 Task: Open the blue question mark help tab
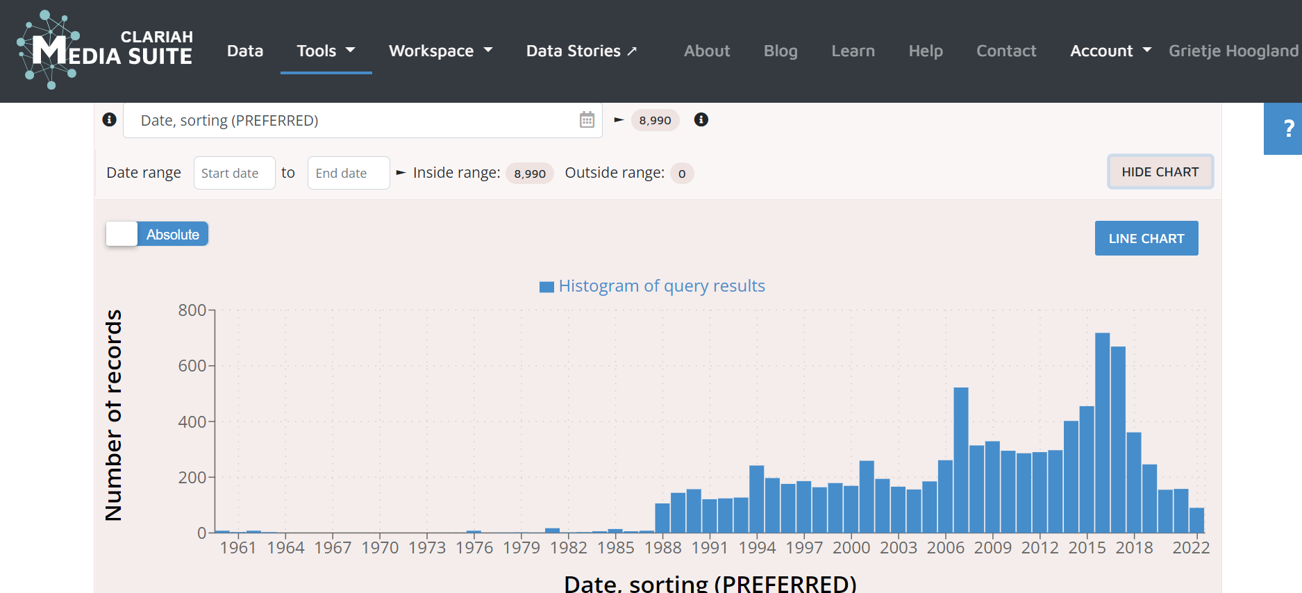pyautogui.click(x=1285, y=128)
